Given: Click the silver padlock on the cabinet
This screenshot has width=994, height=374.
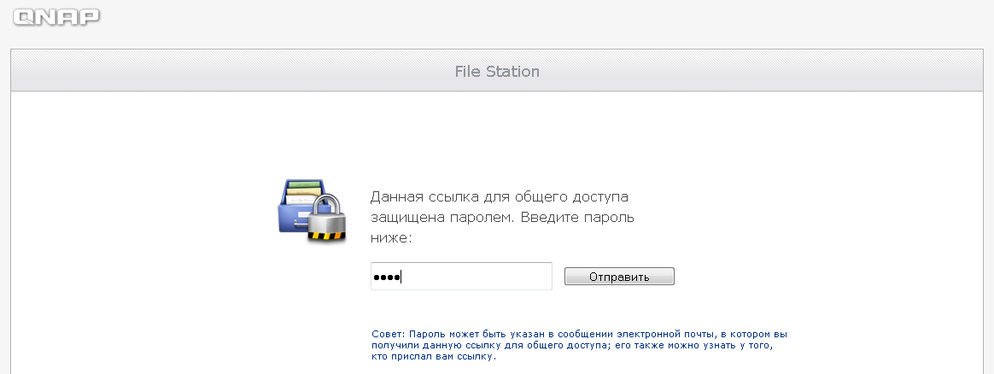Looking at the screenshot, I should [327, 219].
